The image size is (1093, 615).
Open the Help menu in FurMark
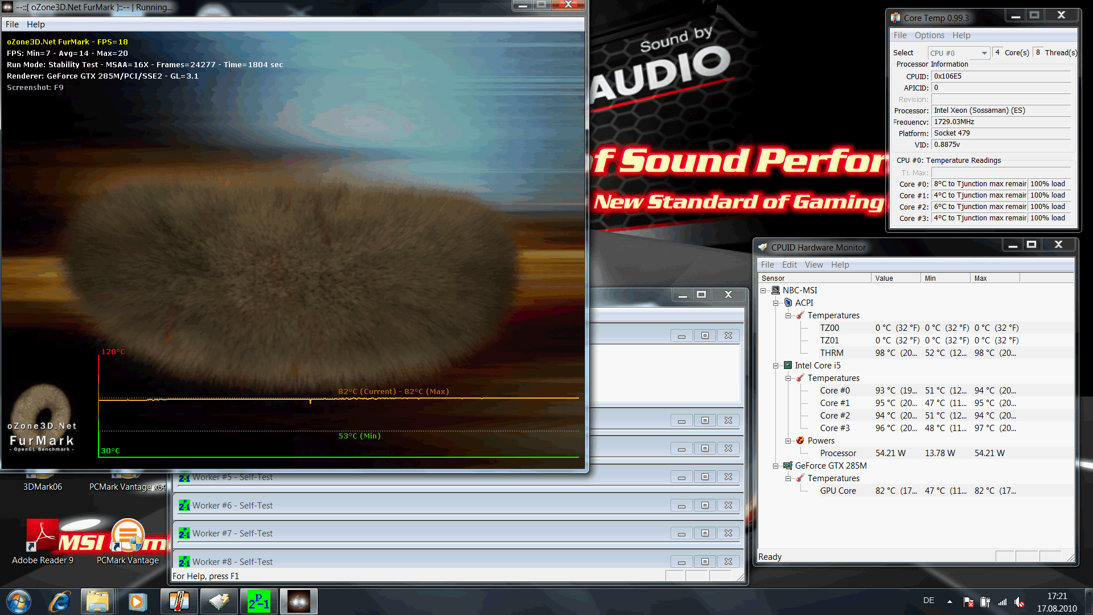35,24
